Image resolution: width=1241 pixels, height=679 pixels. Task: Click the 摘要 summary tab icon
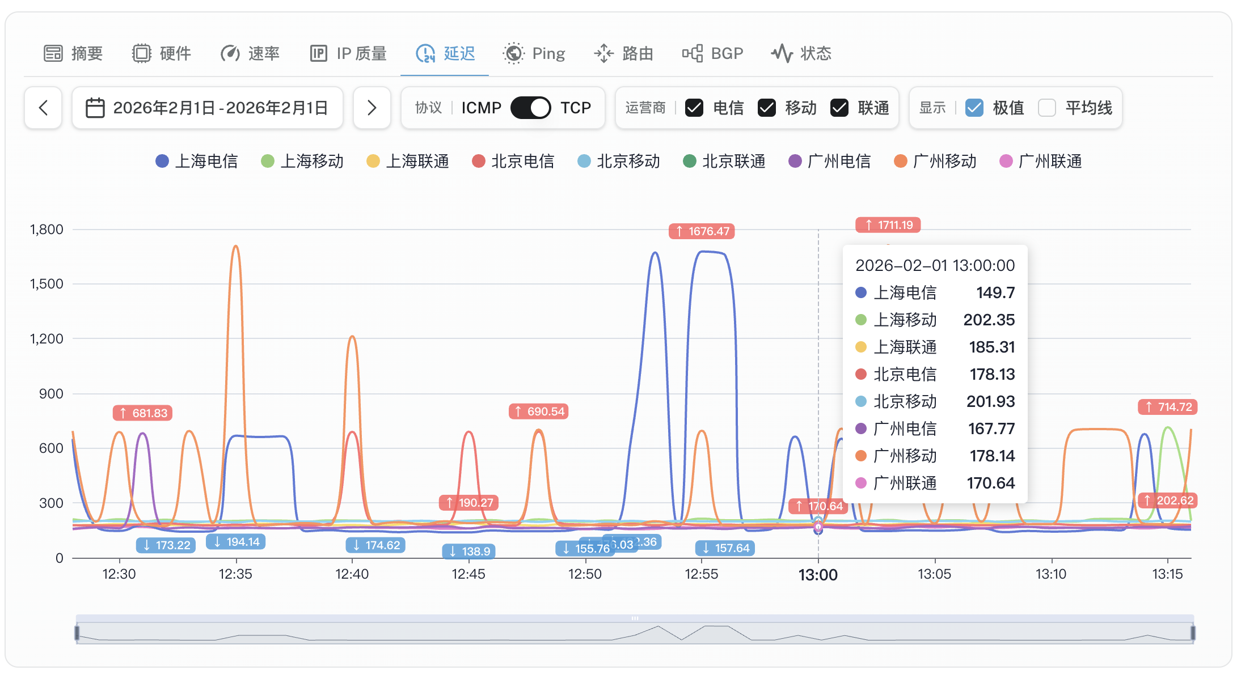click(53, 53)
